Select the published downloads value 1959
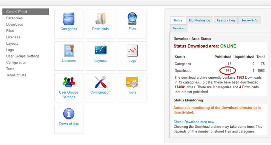 [x=228, y=71]
